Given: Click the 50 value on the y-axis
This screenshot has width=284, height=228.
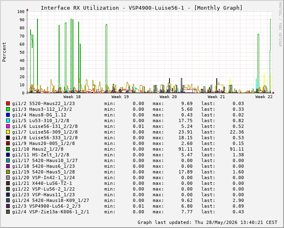Looking at the screenshot, I should click(x=22, y=52).
